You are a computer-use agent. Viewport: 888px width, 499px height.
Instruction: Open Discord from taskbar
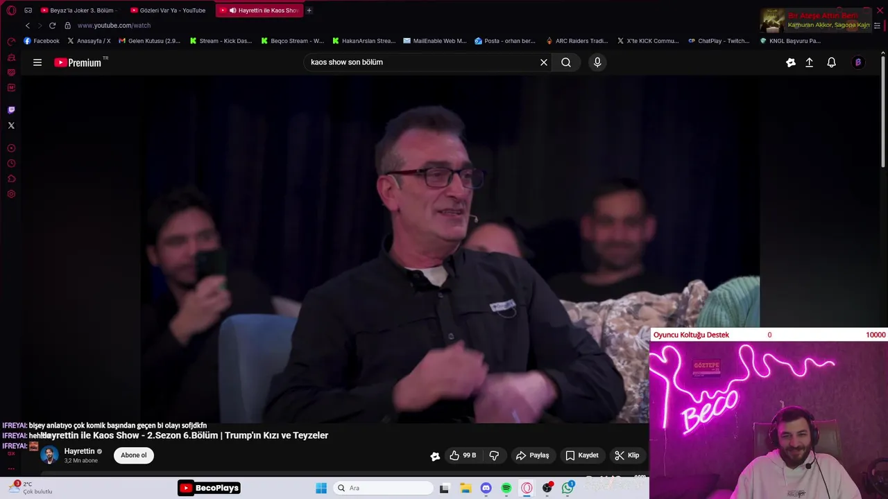[x=486, y=488]
